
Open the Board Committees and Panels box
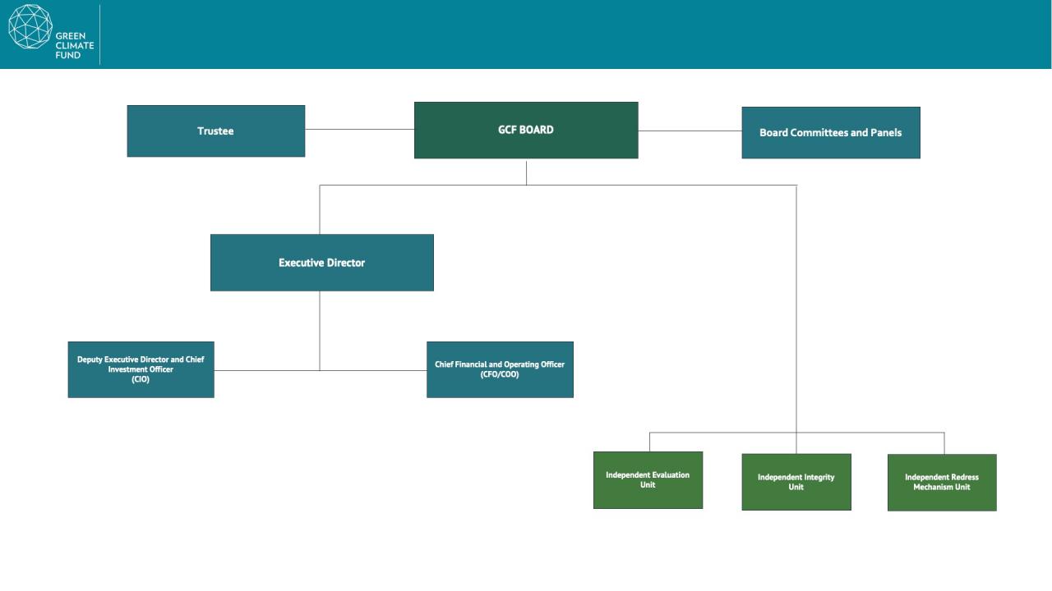click(830, 132)
